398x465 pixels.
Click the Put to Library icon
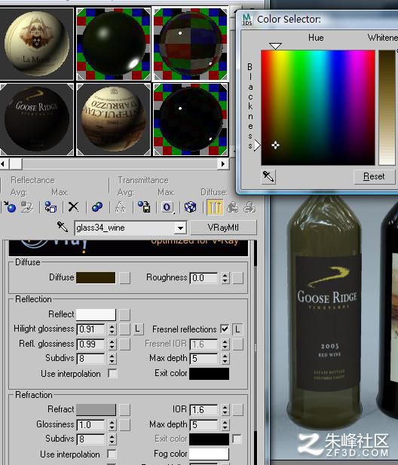coord(144,207)
